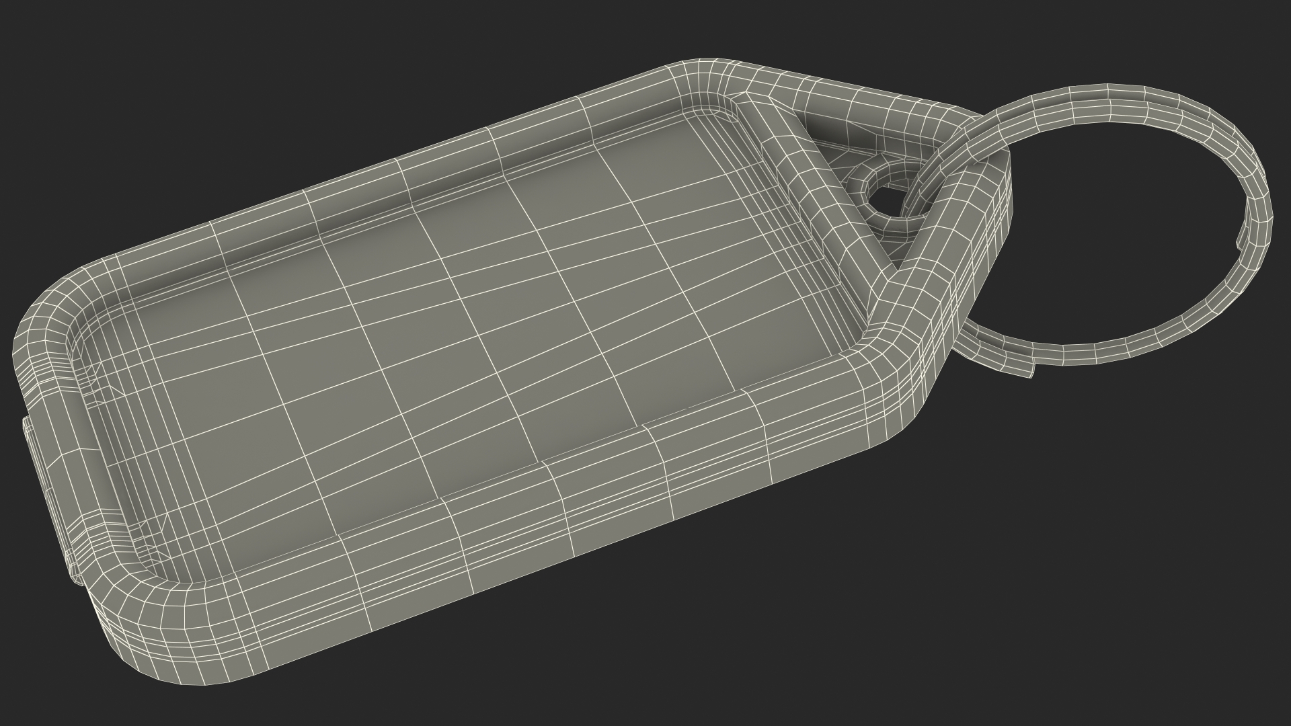
Task: Click the small latch tab on tag's end
Action: [49, 501]
